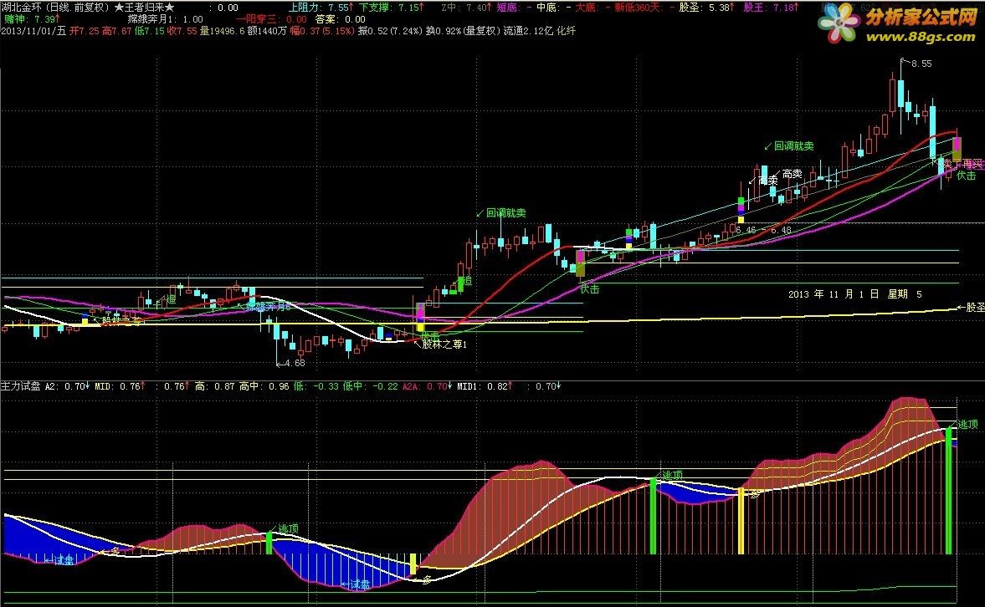Click the MID1: 0.82 value

pyautogui.click(x=485, y=386)
